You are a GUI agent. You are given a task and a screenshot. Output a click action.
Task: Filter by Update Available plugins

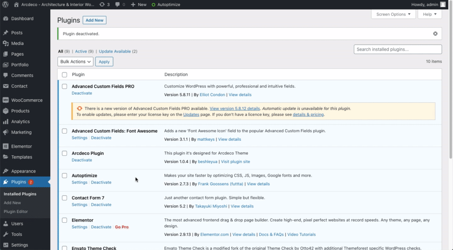115,51
